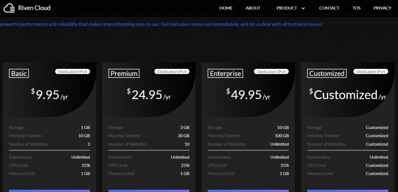Open the PRODUCT menu

(x=286, y=8)
